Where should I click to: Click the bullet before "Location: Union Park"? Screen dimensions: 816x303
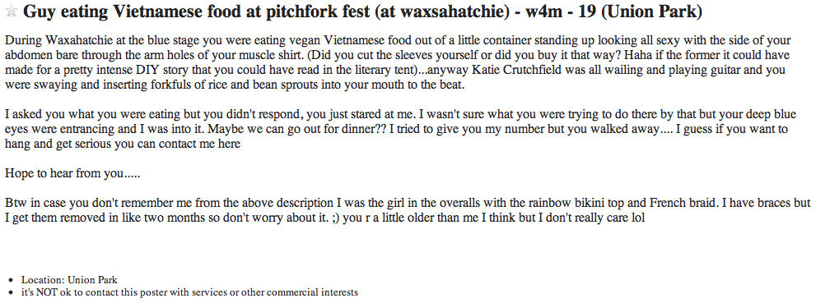[12, 281]
